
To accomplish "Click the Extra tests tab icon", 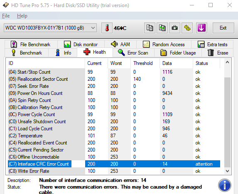I will pos(201,44).
